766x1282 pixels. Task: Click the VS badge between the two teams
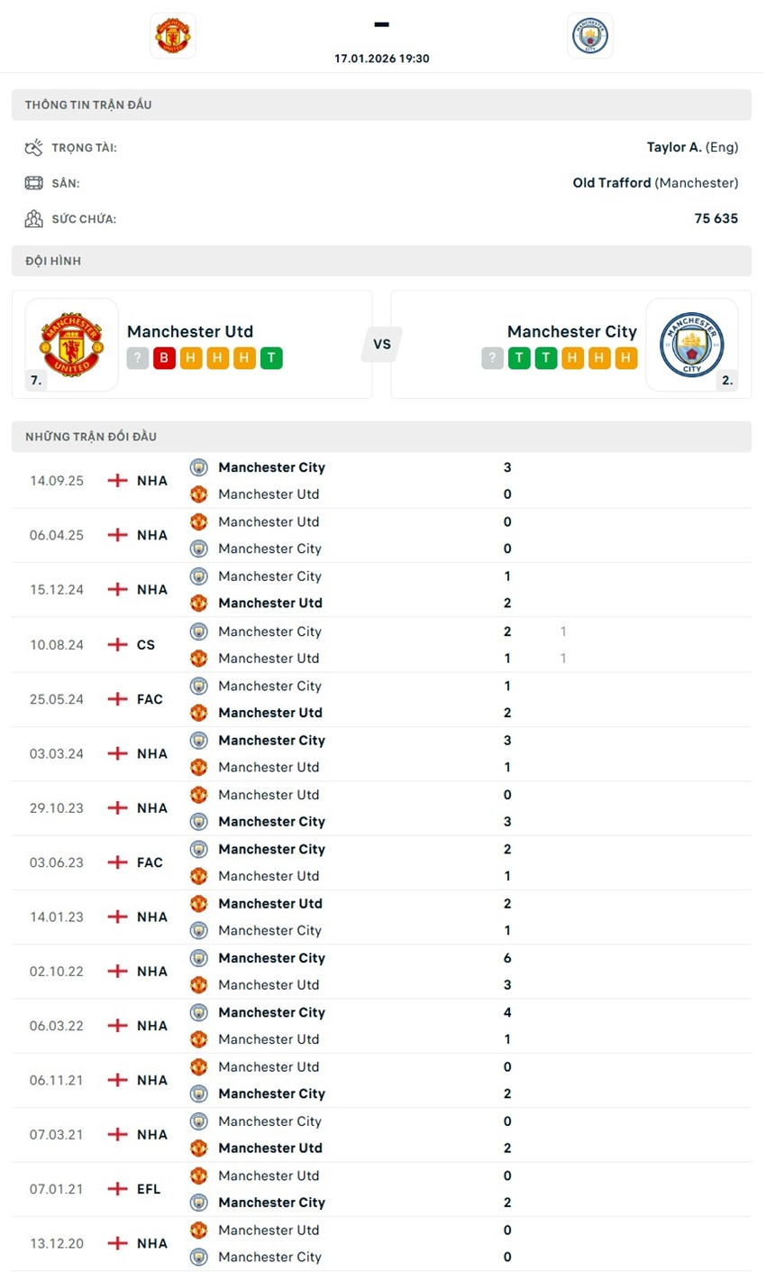pyautogui.click(x=381, y=344)
